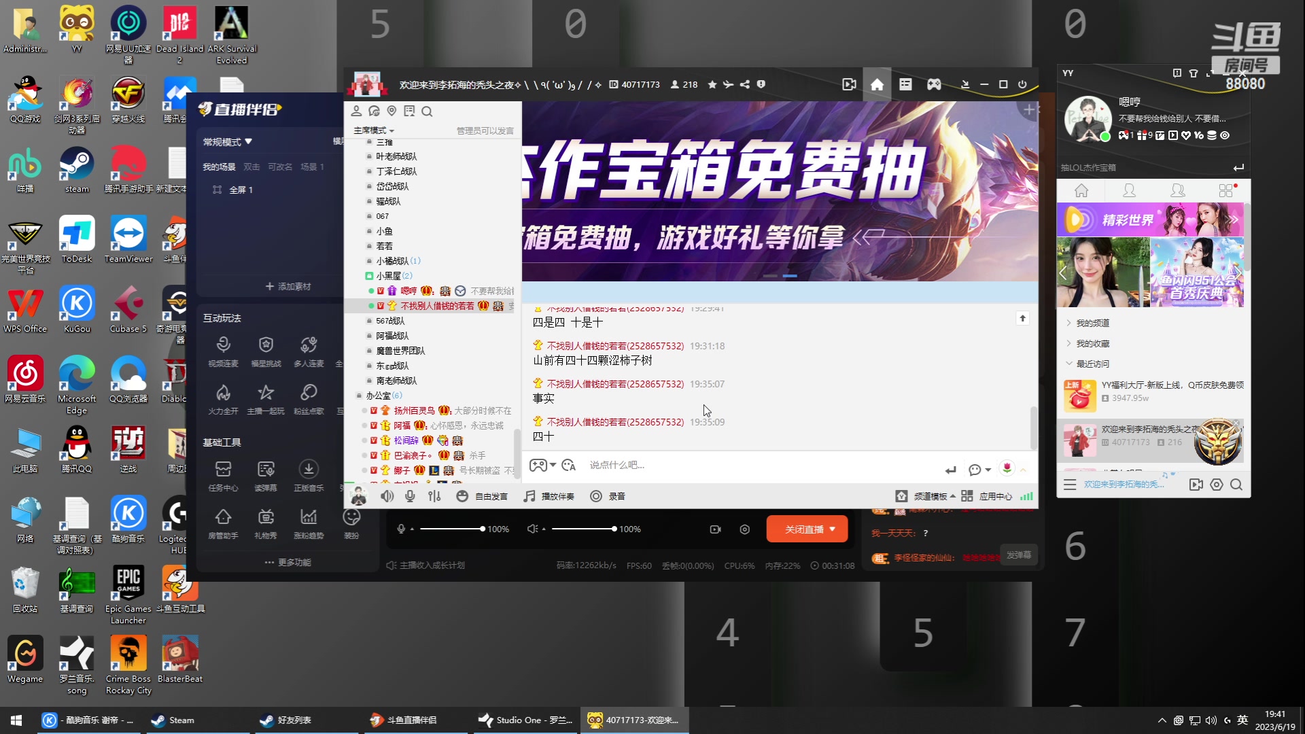The height and width of the screenshot is (734, 1305).
Task: Toggle the webcam next to the volume sliders
Action: (715, 529)
